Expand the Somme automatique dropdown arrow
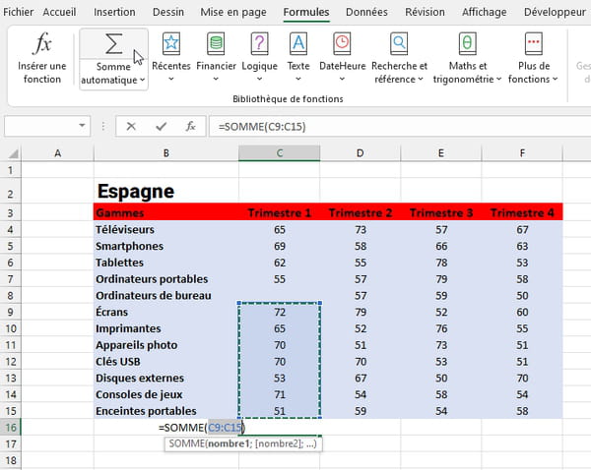Image resolution: width=591 pixels, height=470 pixels. 143,80
